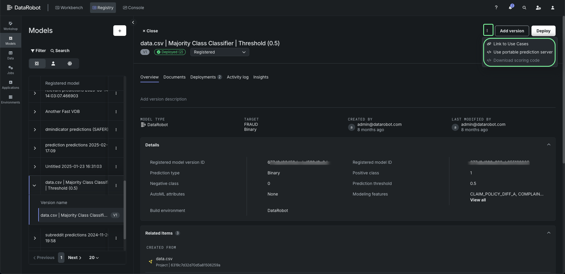The image size is (565, 274).
Task: Open options menu for Another Fast VDB
Action: click(x=116, y=112)
